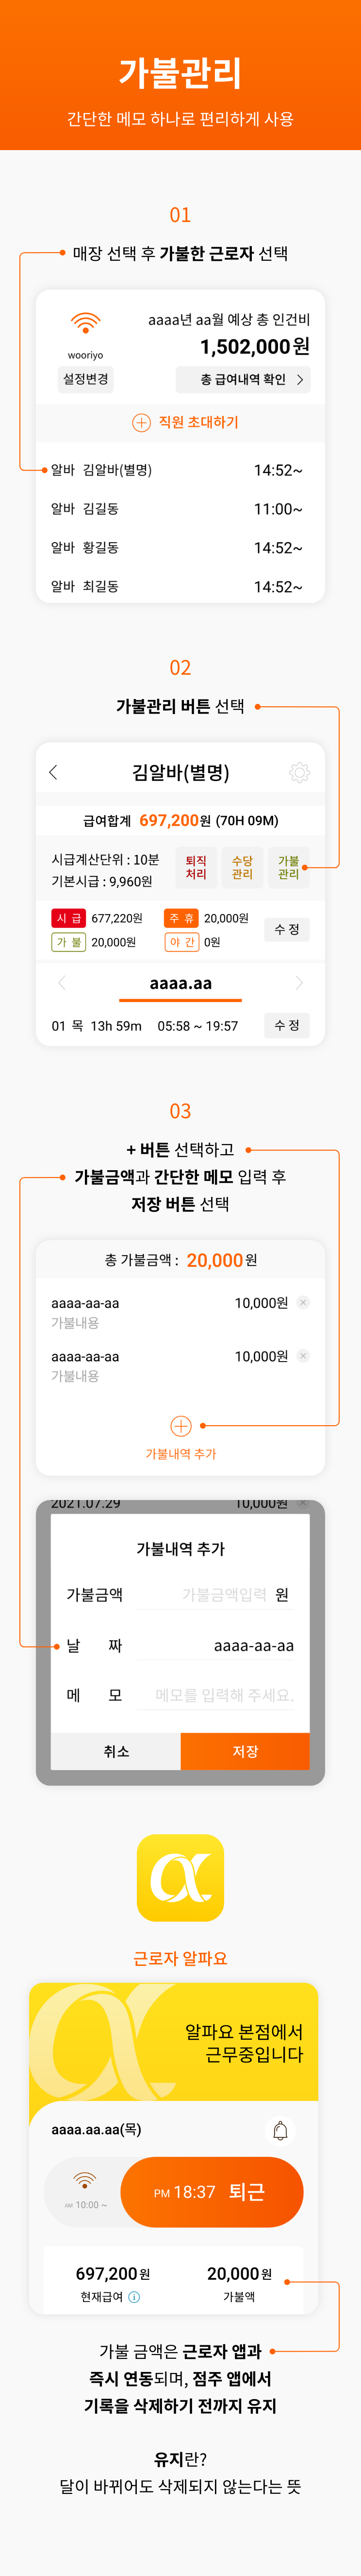The width and height of the screenshot is (361, 2576).
Task: Remove the second 10,000원 advance entry
Action: [x=303, y=1356]
